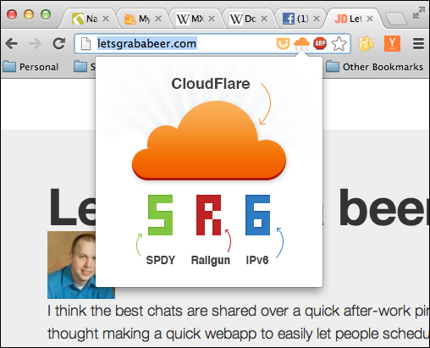Click the SPDY label
This screenshot has width=430, height=348.
pos(161,260)
